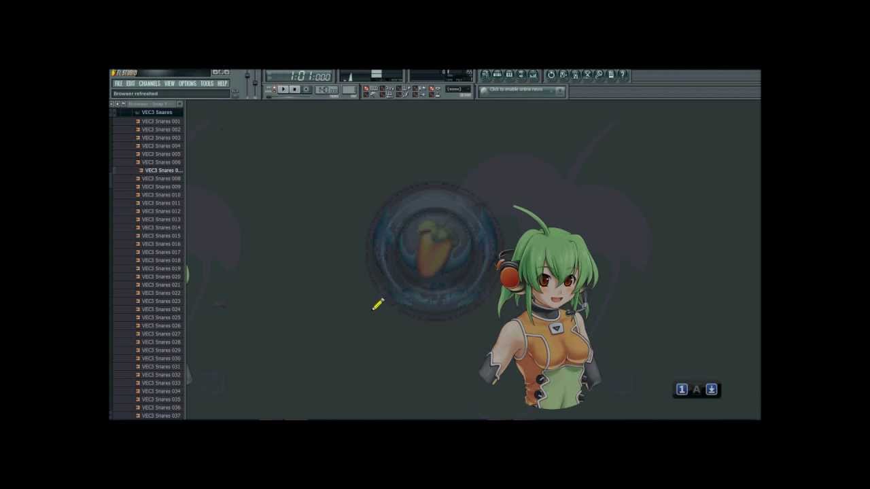Open the step sequencer shortcut icon
Screen dimensions: 870x489
pos(498,75)
